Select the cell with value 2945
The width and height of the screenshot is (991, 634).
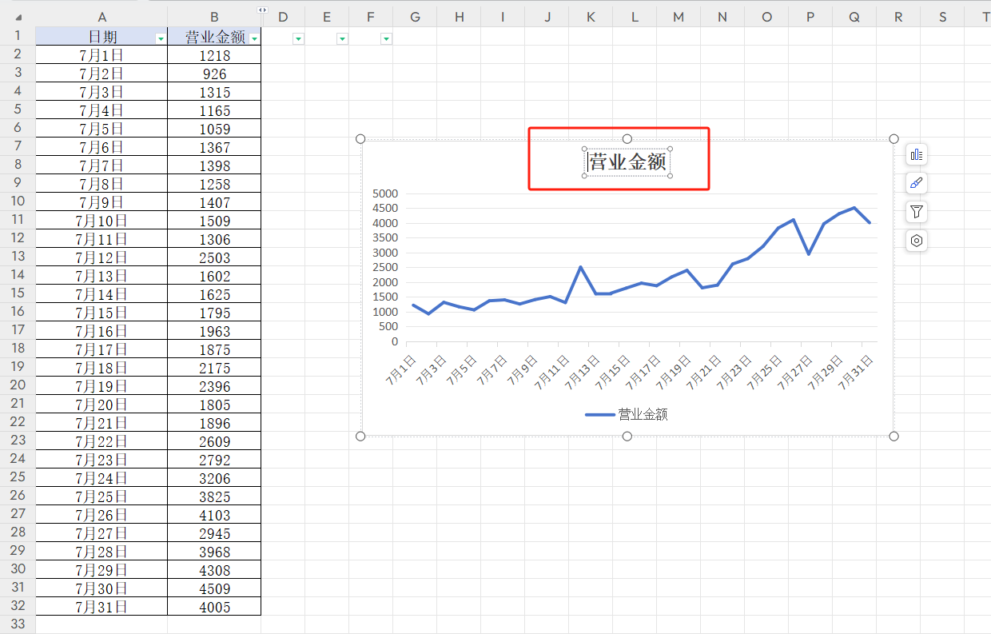pyautogui.click(x=214, y=532)
